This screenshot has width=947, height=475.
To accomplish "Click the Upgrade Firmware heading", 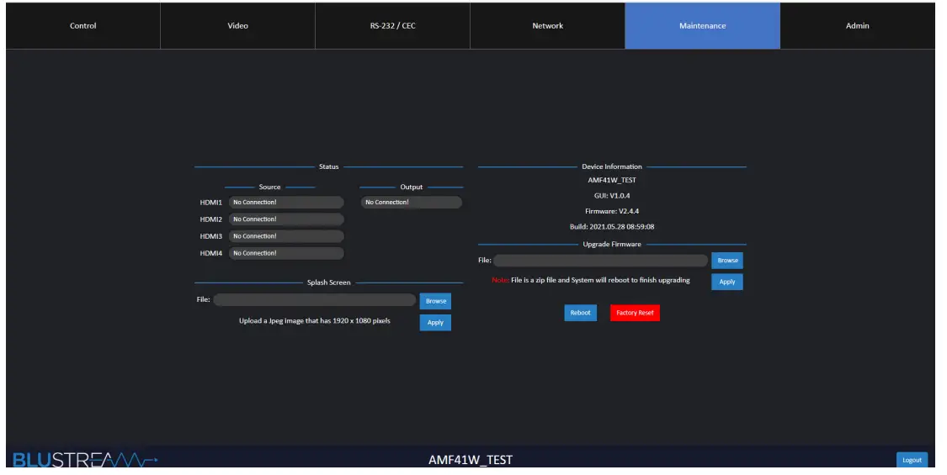I will [x=612, y=245].
